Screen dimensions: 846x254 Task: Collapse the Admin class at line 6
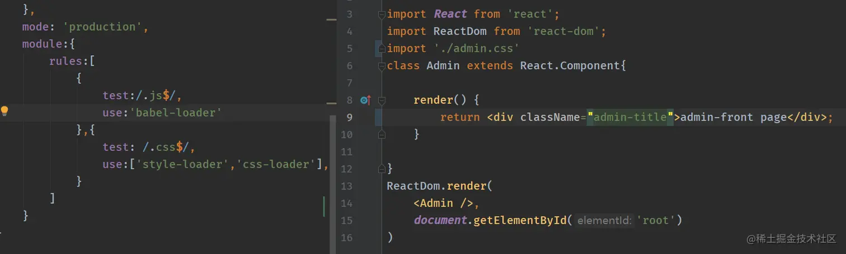tap(382, 66)
